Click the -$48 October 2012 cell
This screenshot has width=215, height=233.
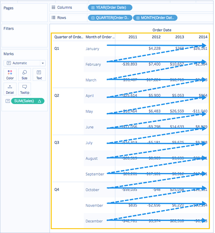(x=157, y=190)
